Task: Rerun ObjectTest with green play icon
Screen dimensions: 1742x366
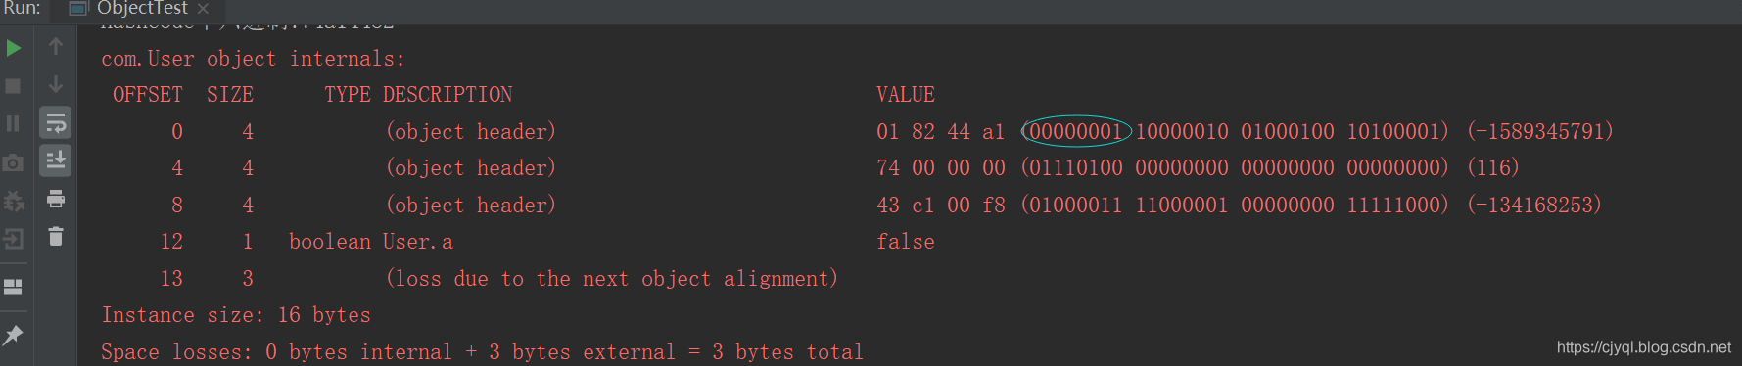Action: pos(14,48)
